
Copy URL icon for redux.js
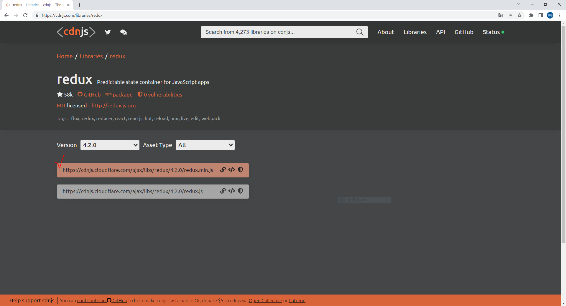pyautogui.click(x=223, y=191)
